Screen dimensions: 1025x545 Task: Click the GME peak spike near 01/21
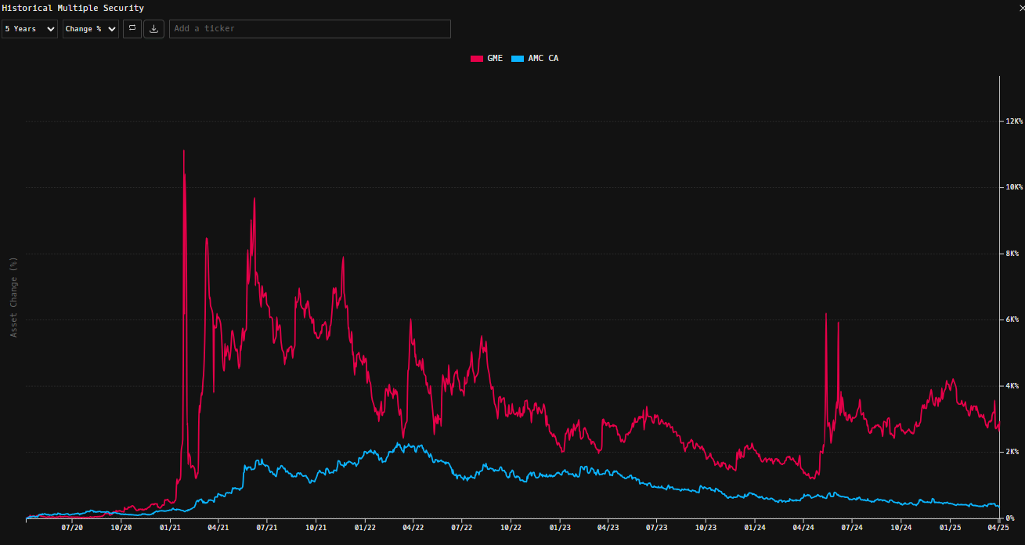pyautogui.click(x=184, y=152)
